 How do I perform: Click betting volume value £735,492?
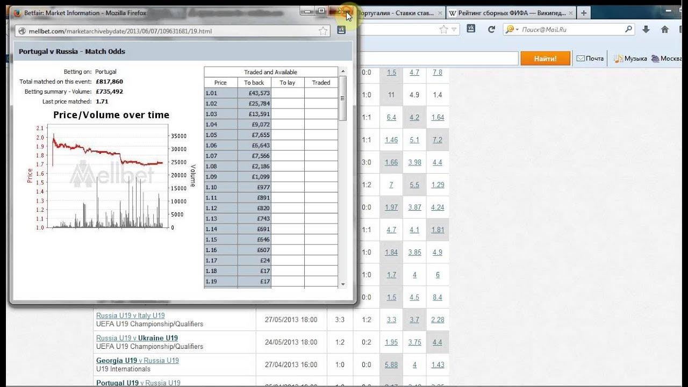click(109, 92)
